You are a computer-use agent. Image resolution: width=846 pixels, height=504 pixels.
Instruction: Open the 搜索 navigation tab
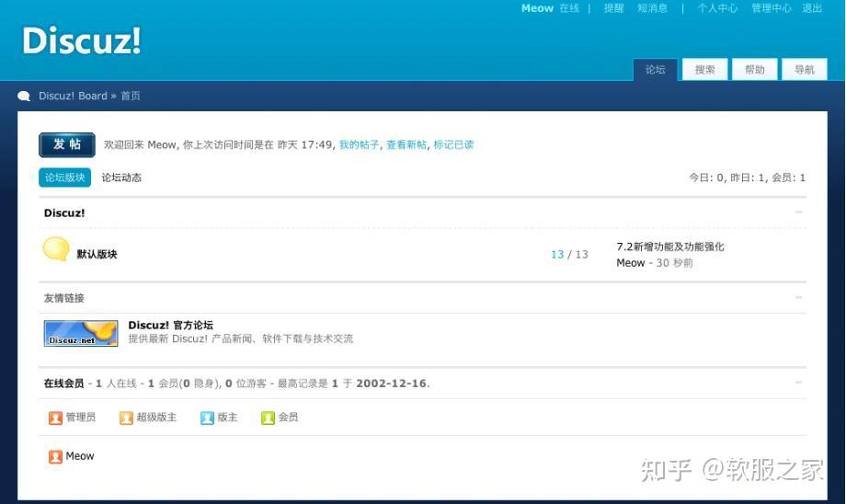click(704, 70)
